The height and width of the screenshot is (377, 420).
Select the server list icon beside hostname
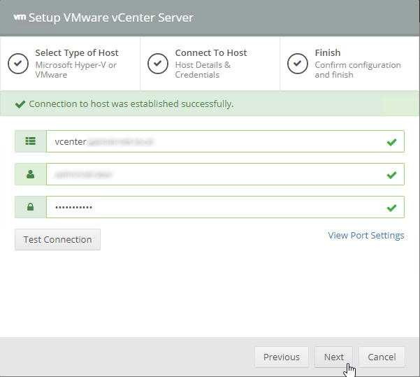(31, 141)
